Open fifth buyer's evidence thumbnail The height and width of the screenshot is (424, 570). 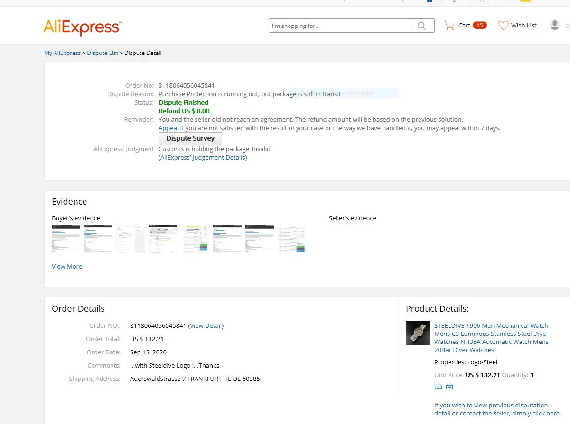[195, 239]
